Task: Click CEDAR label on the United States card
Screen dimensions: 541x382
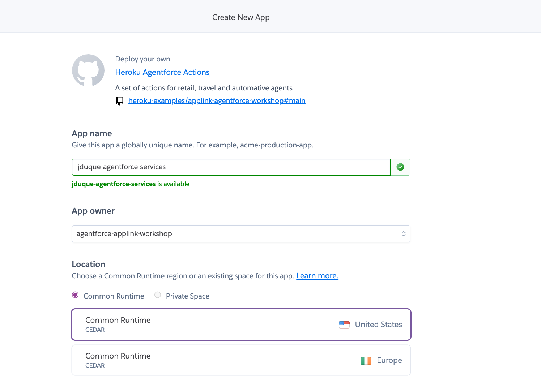Action: [95, 330]
